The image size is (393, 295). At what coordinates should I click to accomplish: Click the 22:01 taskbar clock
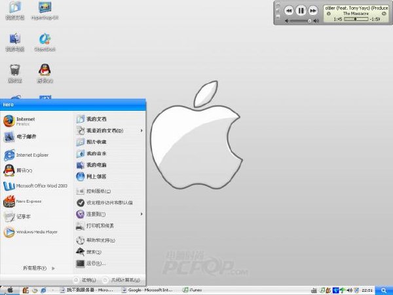(367, 290)
